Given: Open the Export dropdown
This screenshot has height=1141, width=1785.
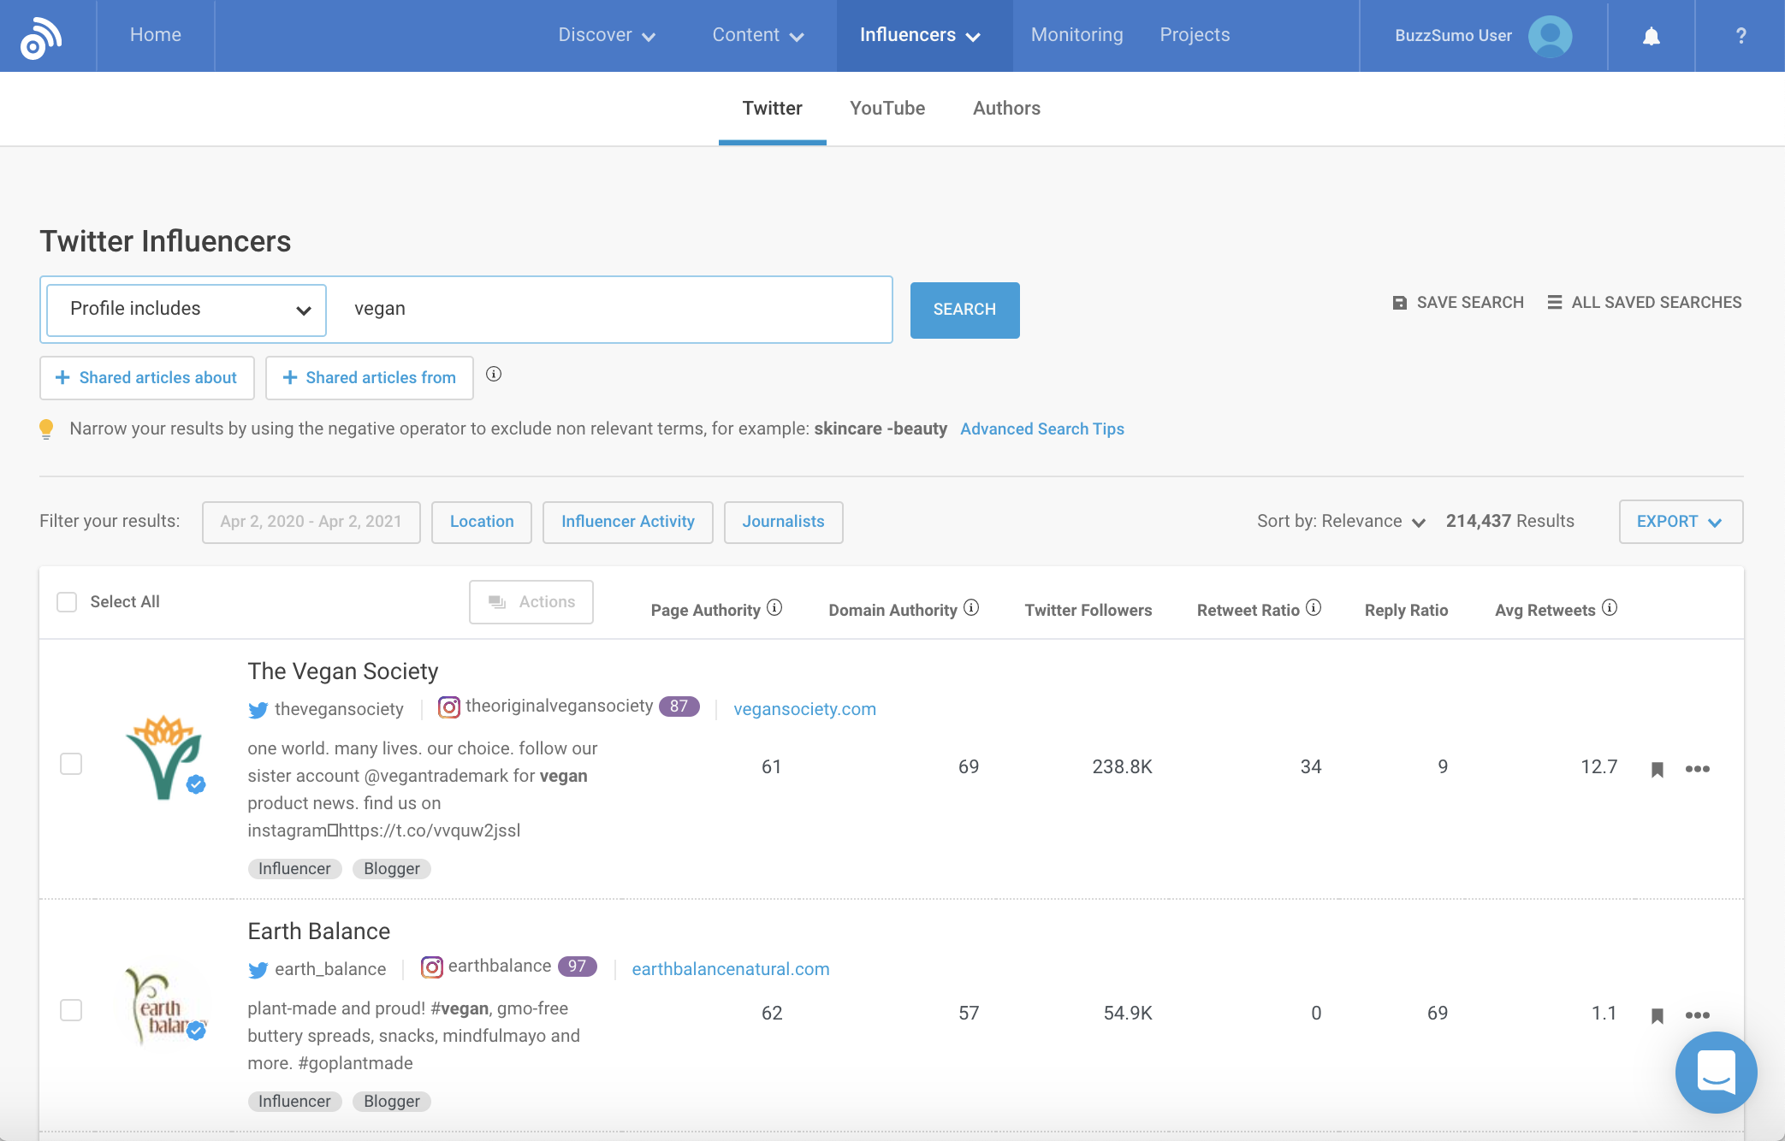Looking at the screenshot, I should click(x=1680, y=522).
